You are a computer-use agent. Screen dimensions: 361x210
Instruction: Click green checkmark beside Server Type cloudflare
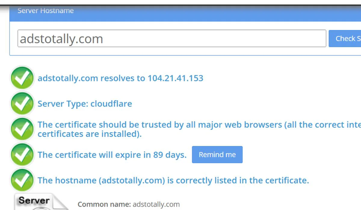coord(23,104)
